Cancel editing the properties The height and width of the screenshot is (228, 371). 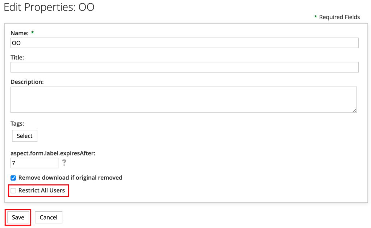(49, 217)
